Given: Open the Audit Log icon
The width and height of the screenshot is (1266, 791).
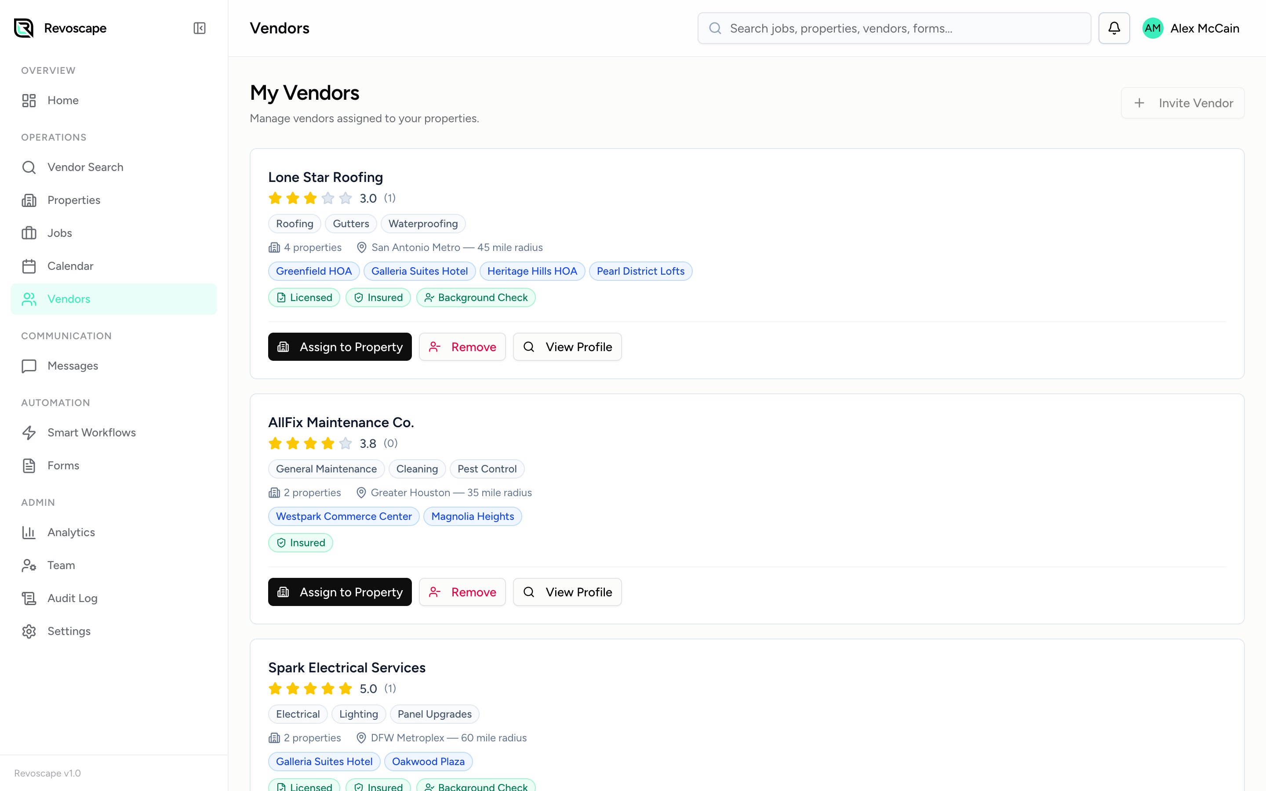Looking at the screenshot, I should (29, 598).
